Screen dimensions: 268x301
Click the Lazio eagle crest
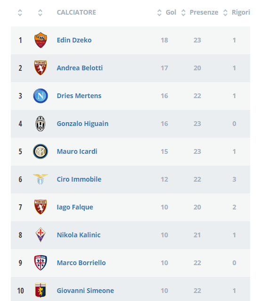[41, 179]
